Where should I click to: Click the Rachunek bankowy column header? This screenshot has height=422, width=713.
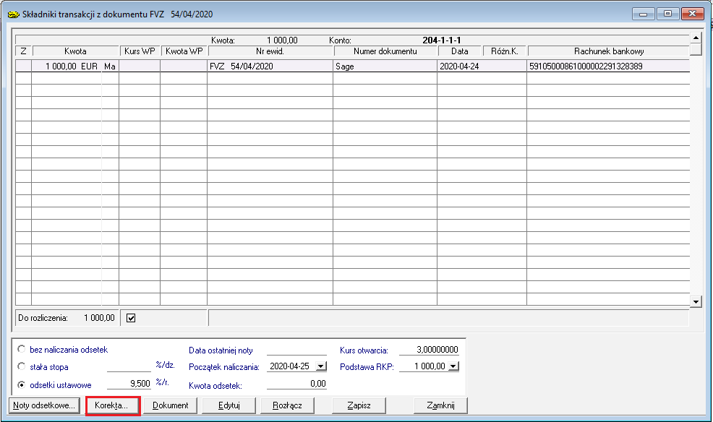(x=608, y=51)
